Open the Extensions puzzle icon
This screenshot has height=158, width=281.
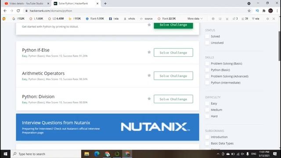point(264,11)
